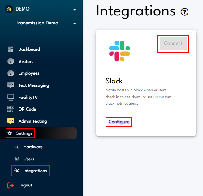
Task: Open the Hardware settings submenu
Action: [x=33, y=147]
